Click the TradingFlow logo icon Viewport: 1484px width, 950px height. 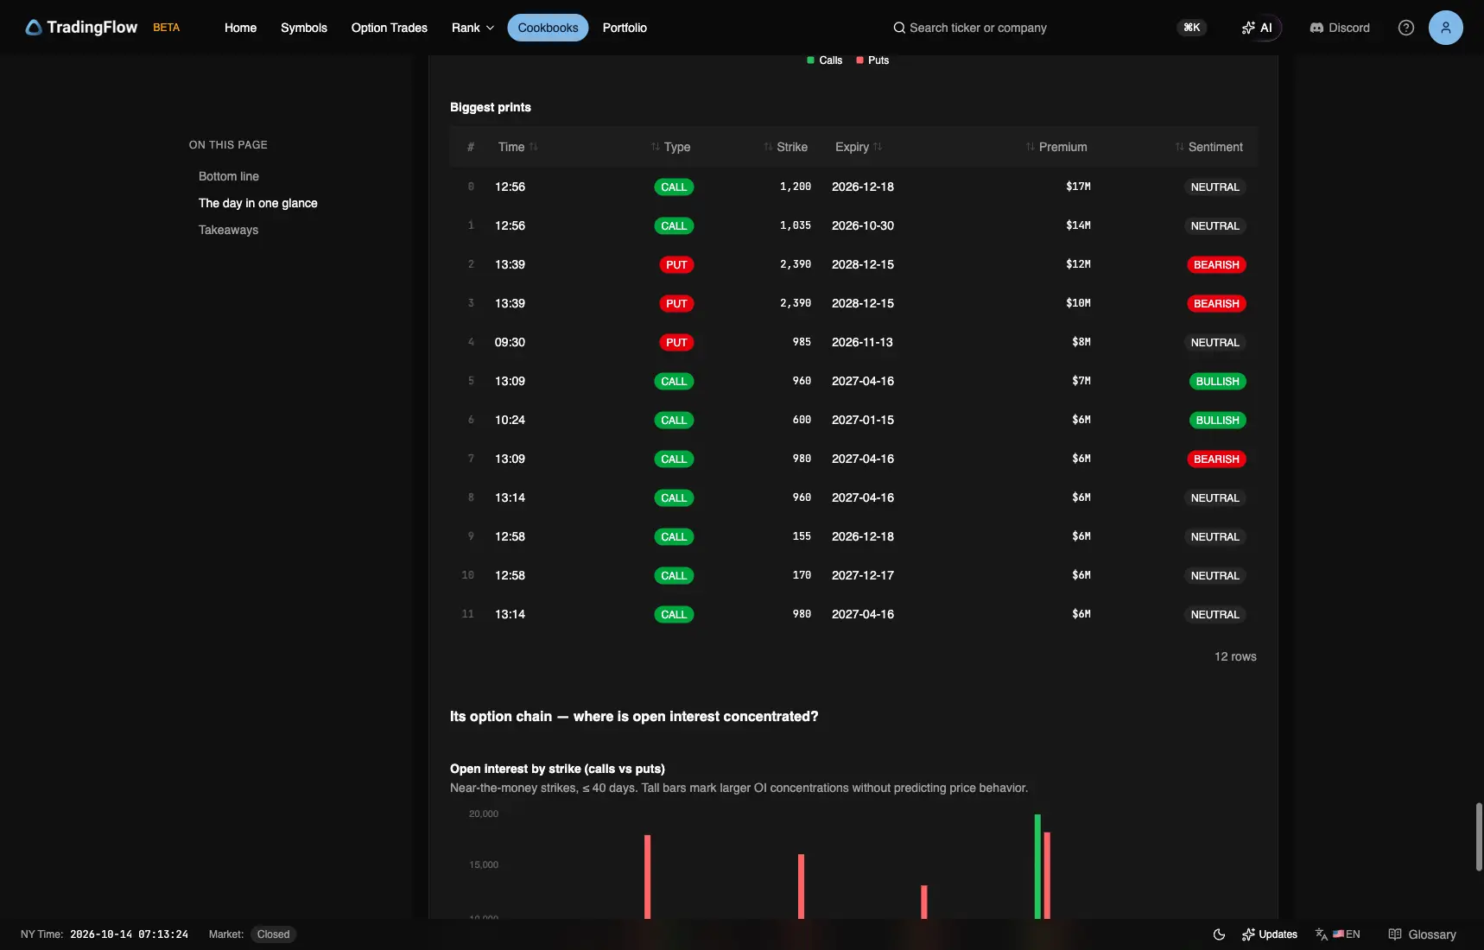click(33, 28)
